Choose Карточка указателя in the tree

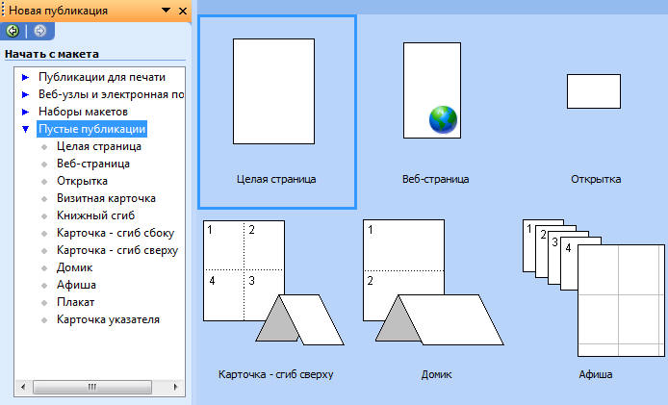click(x=108, y=319)
